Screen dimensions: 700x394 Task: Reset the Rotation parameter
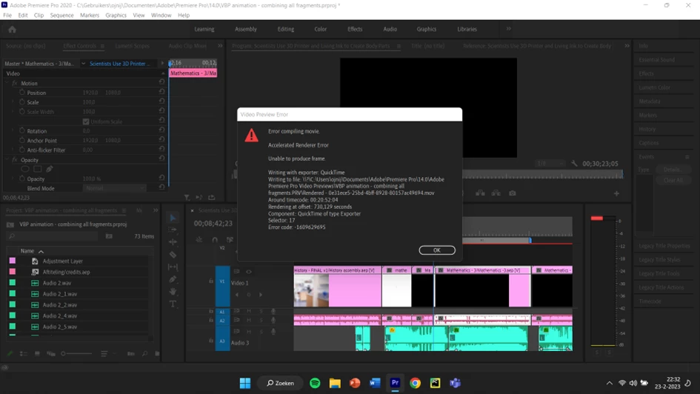click(161, 130)
